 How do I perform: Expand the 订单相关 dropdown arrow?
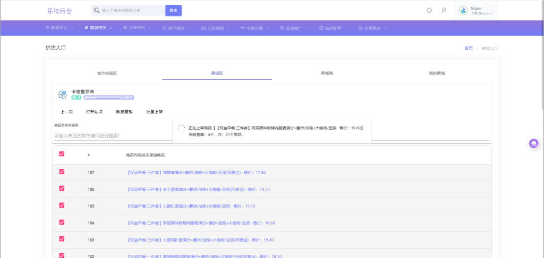pos(150,29)
